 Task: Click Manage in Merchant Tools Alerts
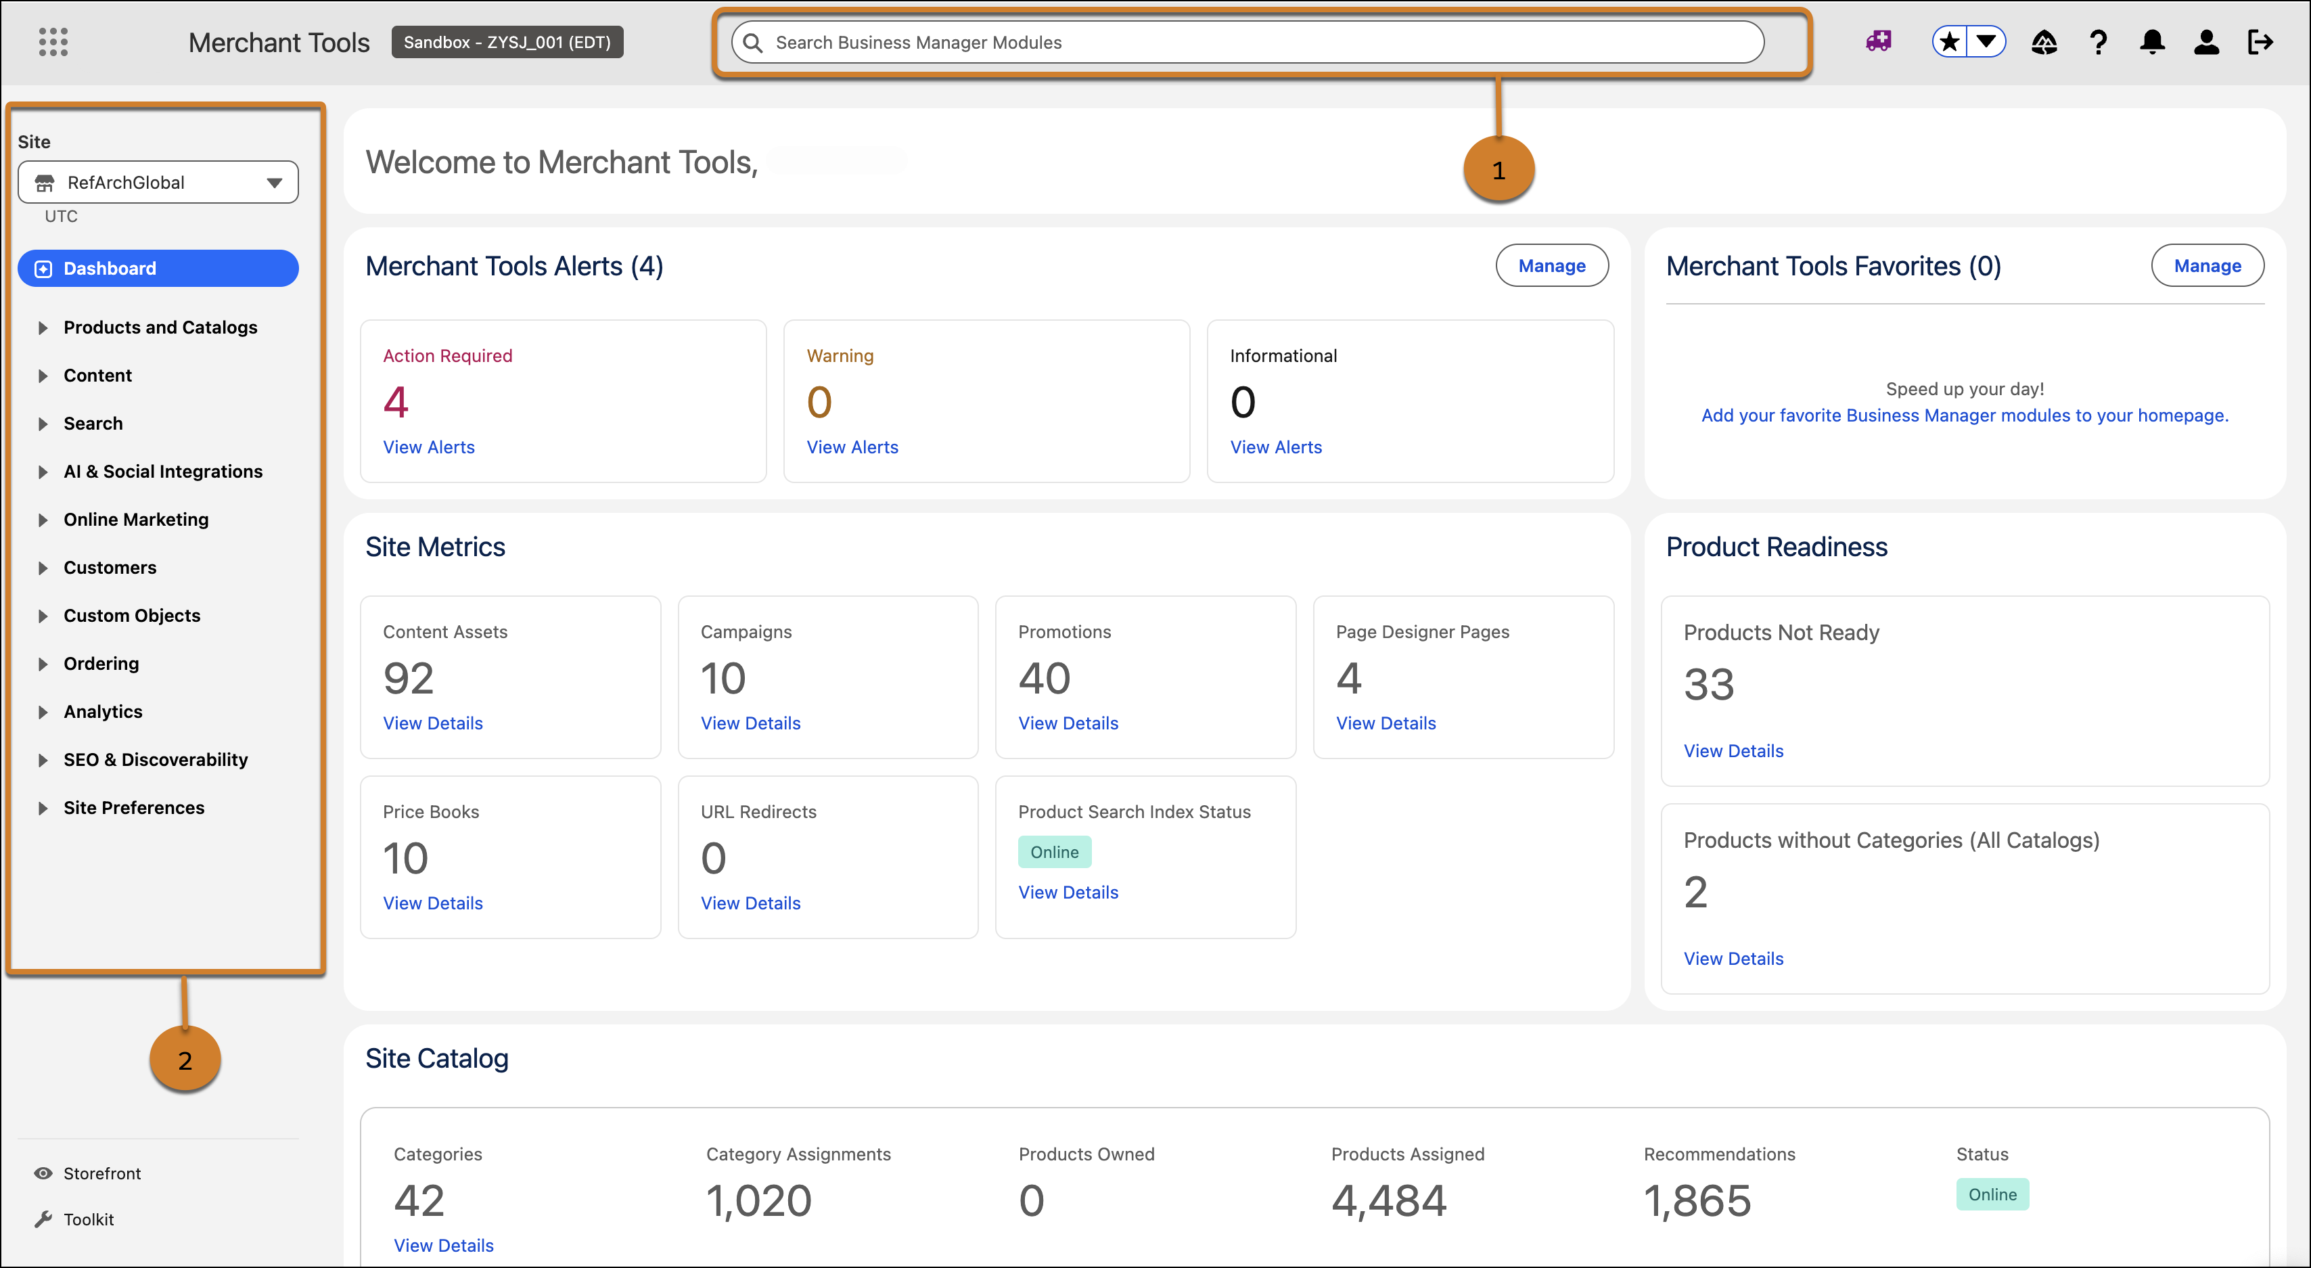[1551, 266]
